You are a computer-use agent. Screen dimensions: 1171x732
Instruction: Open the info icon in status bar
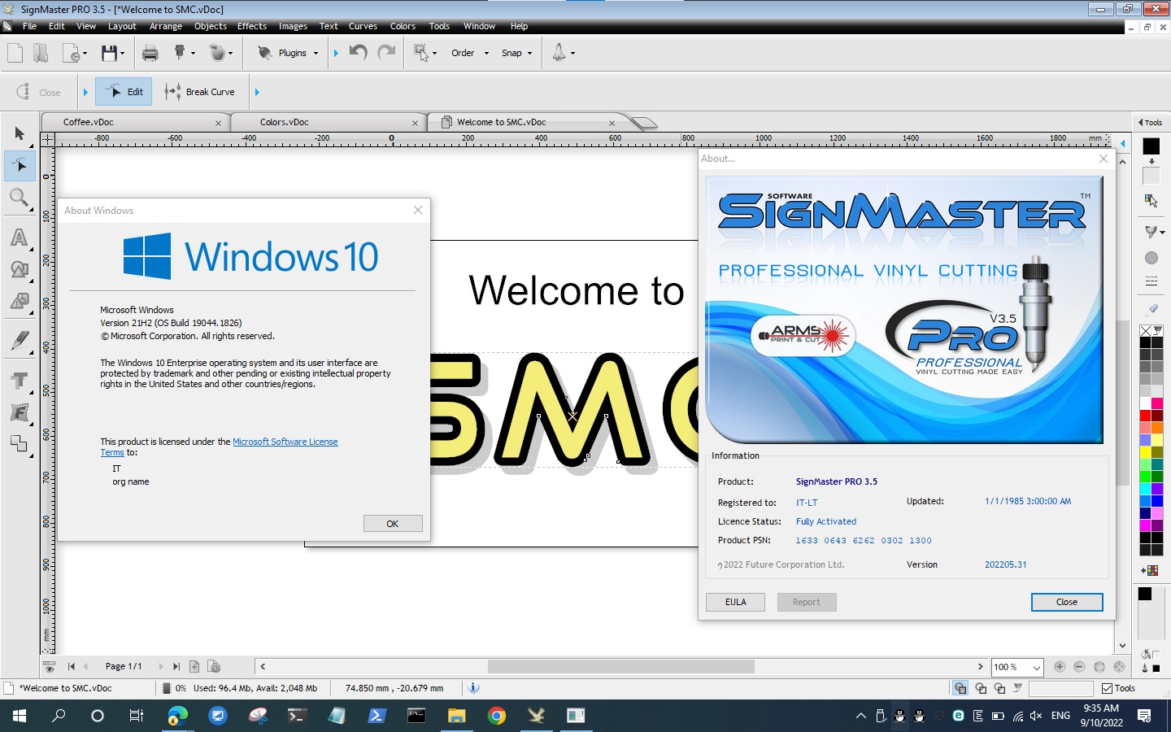click(x=473, y=688)
